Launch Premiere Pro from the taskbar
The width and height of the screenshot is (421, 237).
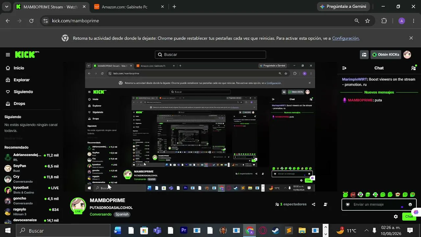[x=184, y=230]
